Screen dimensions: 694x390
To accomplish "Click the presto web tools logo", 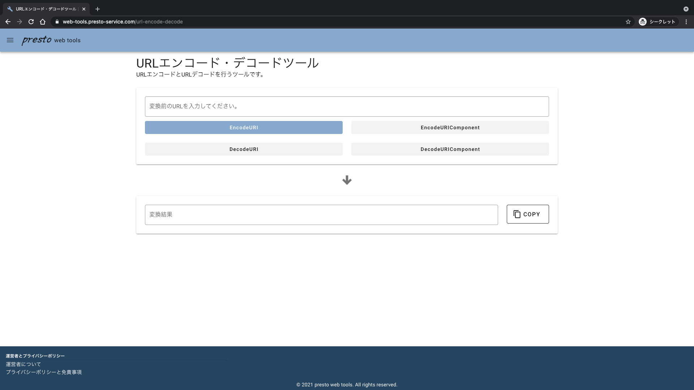I will [x=51, y=40].
